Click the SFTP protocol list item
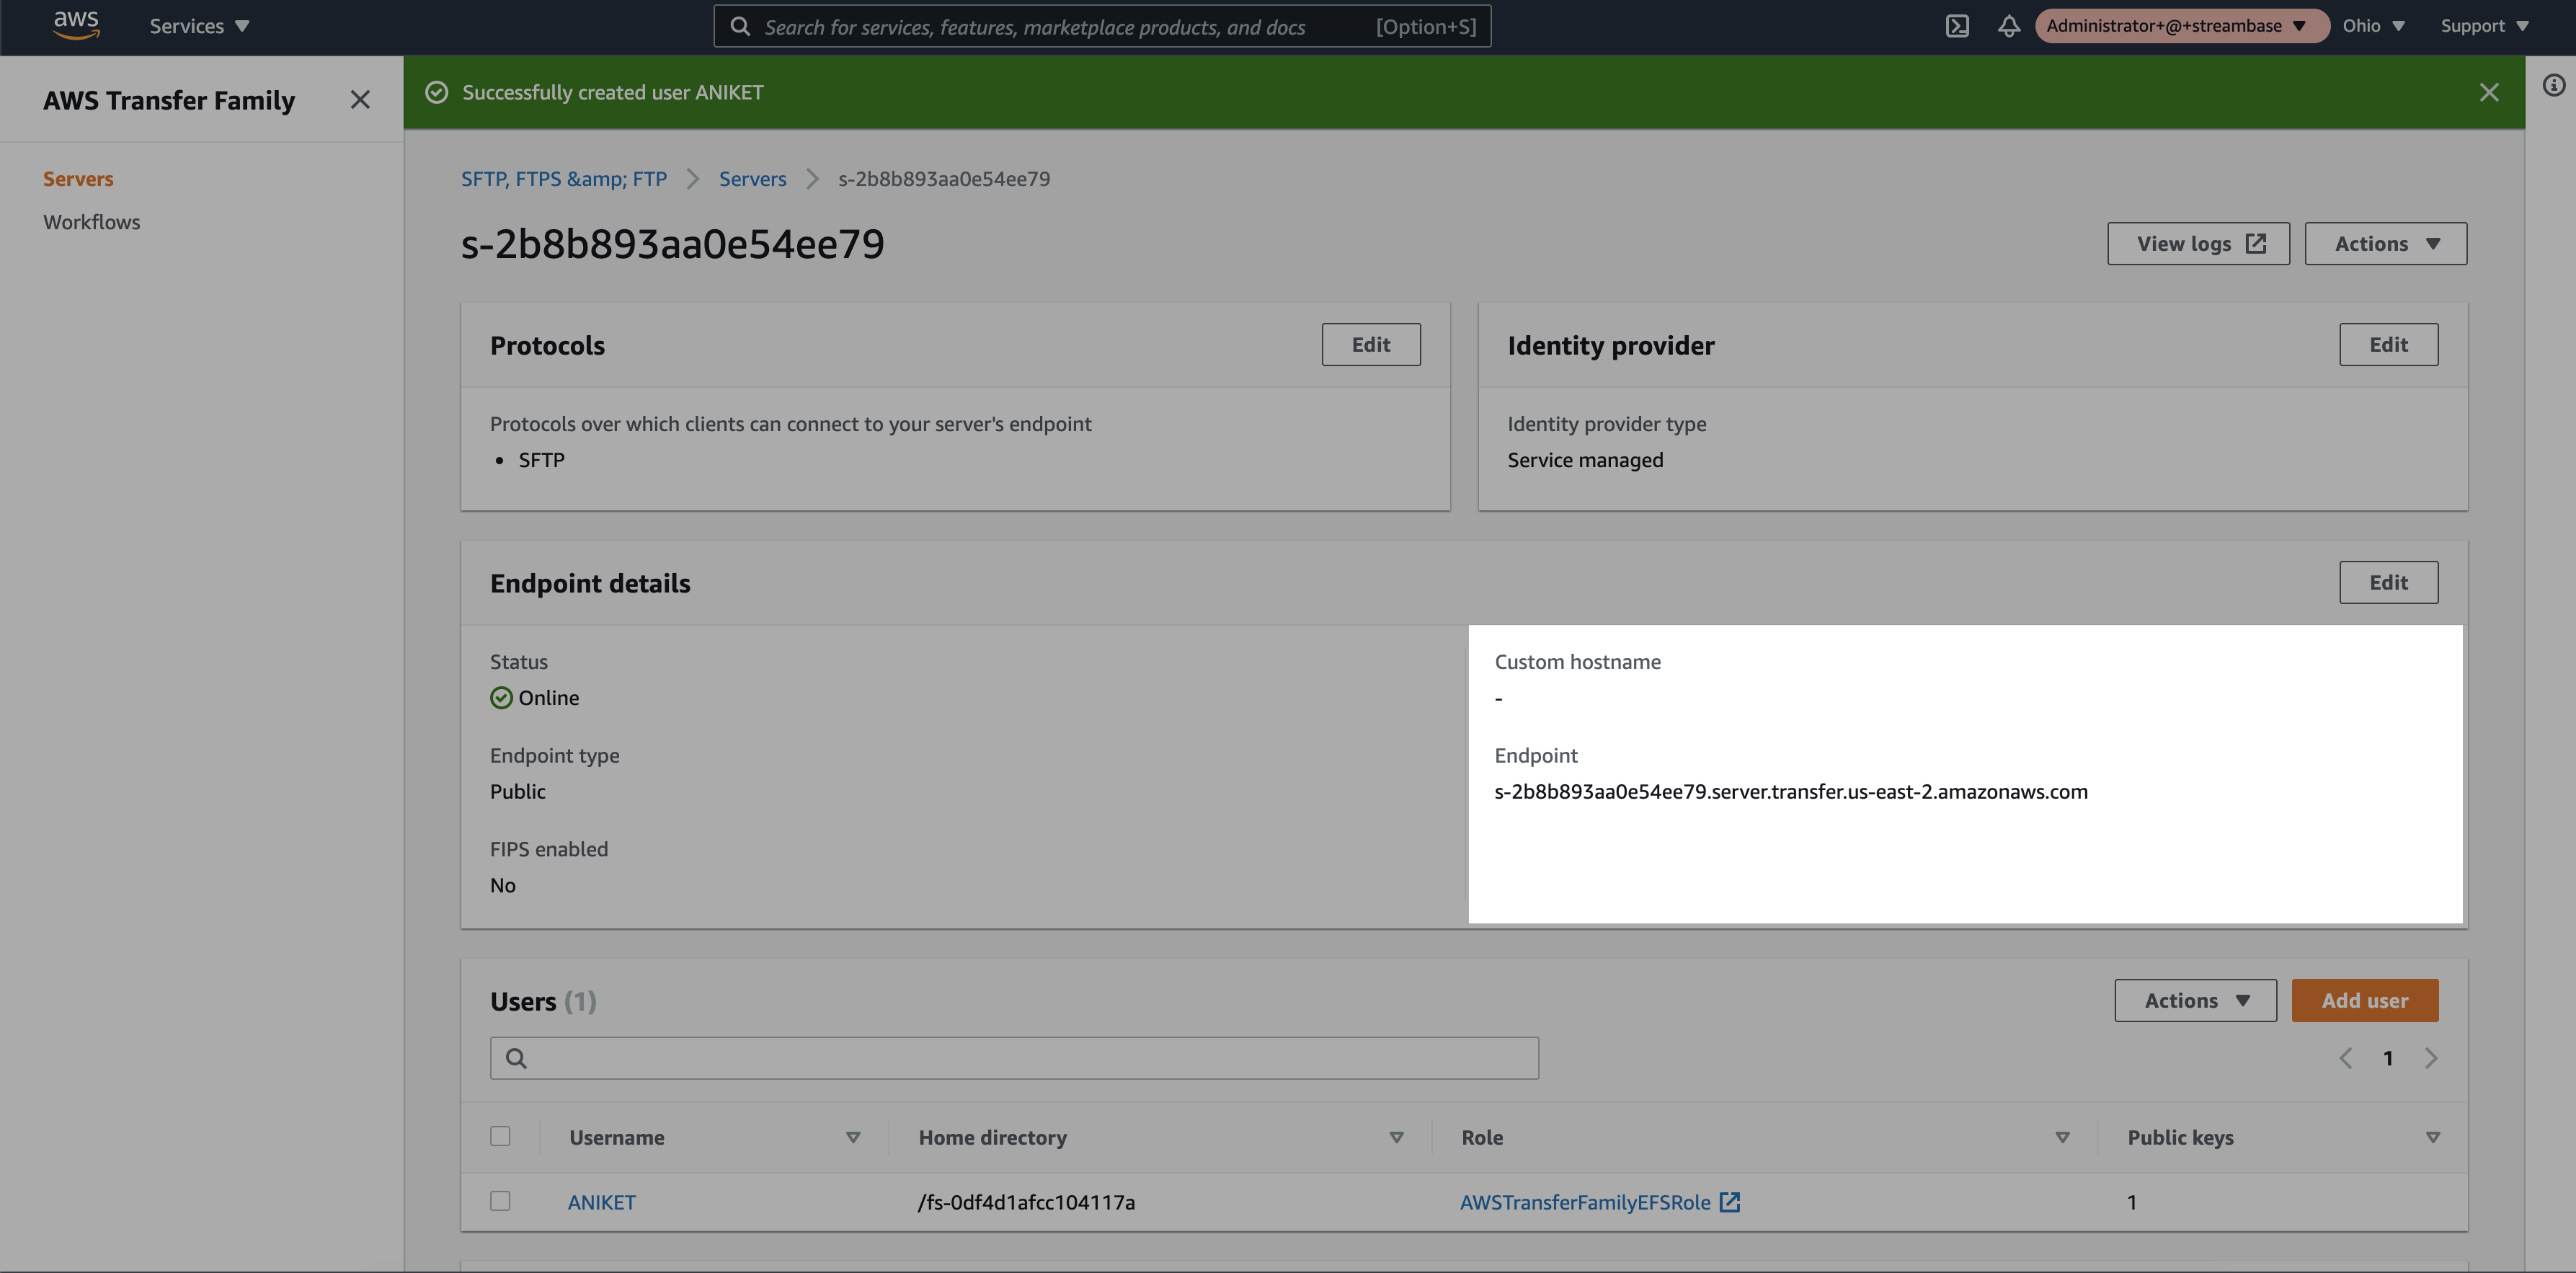The height and width of the screenshot is (1273, 2576). tap(541, 460)
